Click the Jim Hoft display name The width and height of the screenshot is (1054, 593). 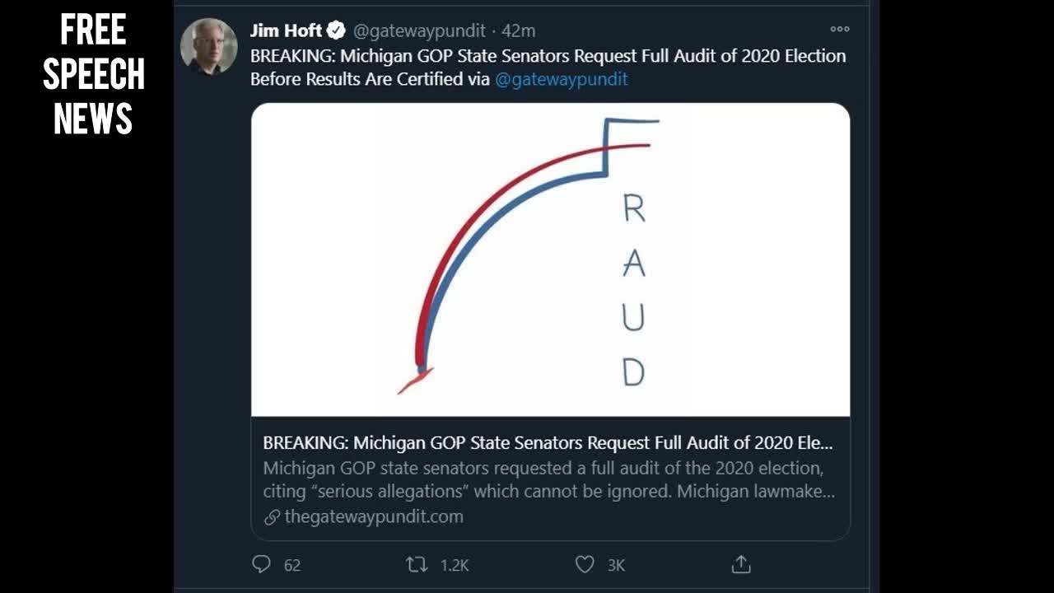tap(286, 31)
